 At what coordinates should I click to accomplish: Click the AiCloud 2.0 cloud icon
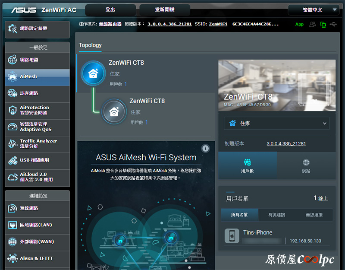coord(13,177)
